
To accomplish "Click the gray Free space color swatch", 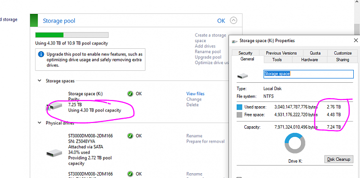I will pos(239,114).
